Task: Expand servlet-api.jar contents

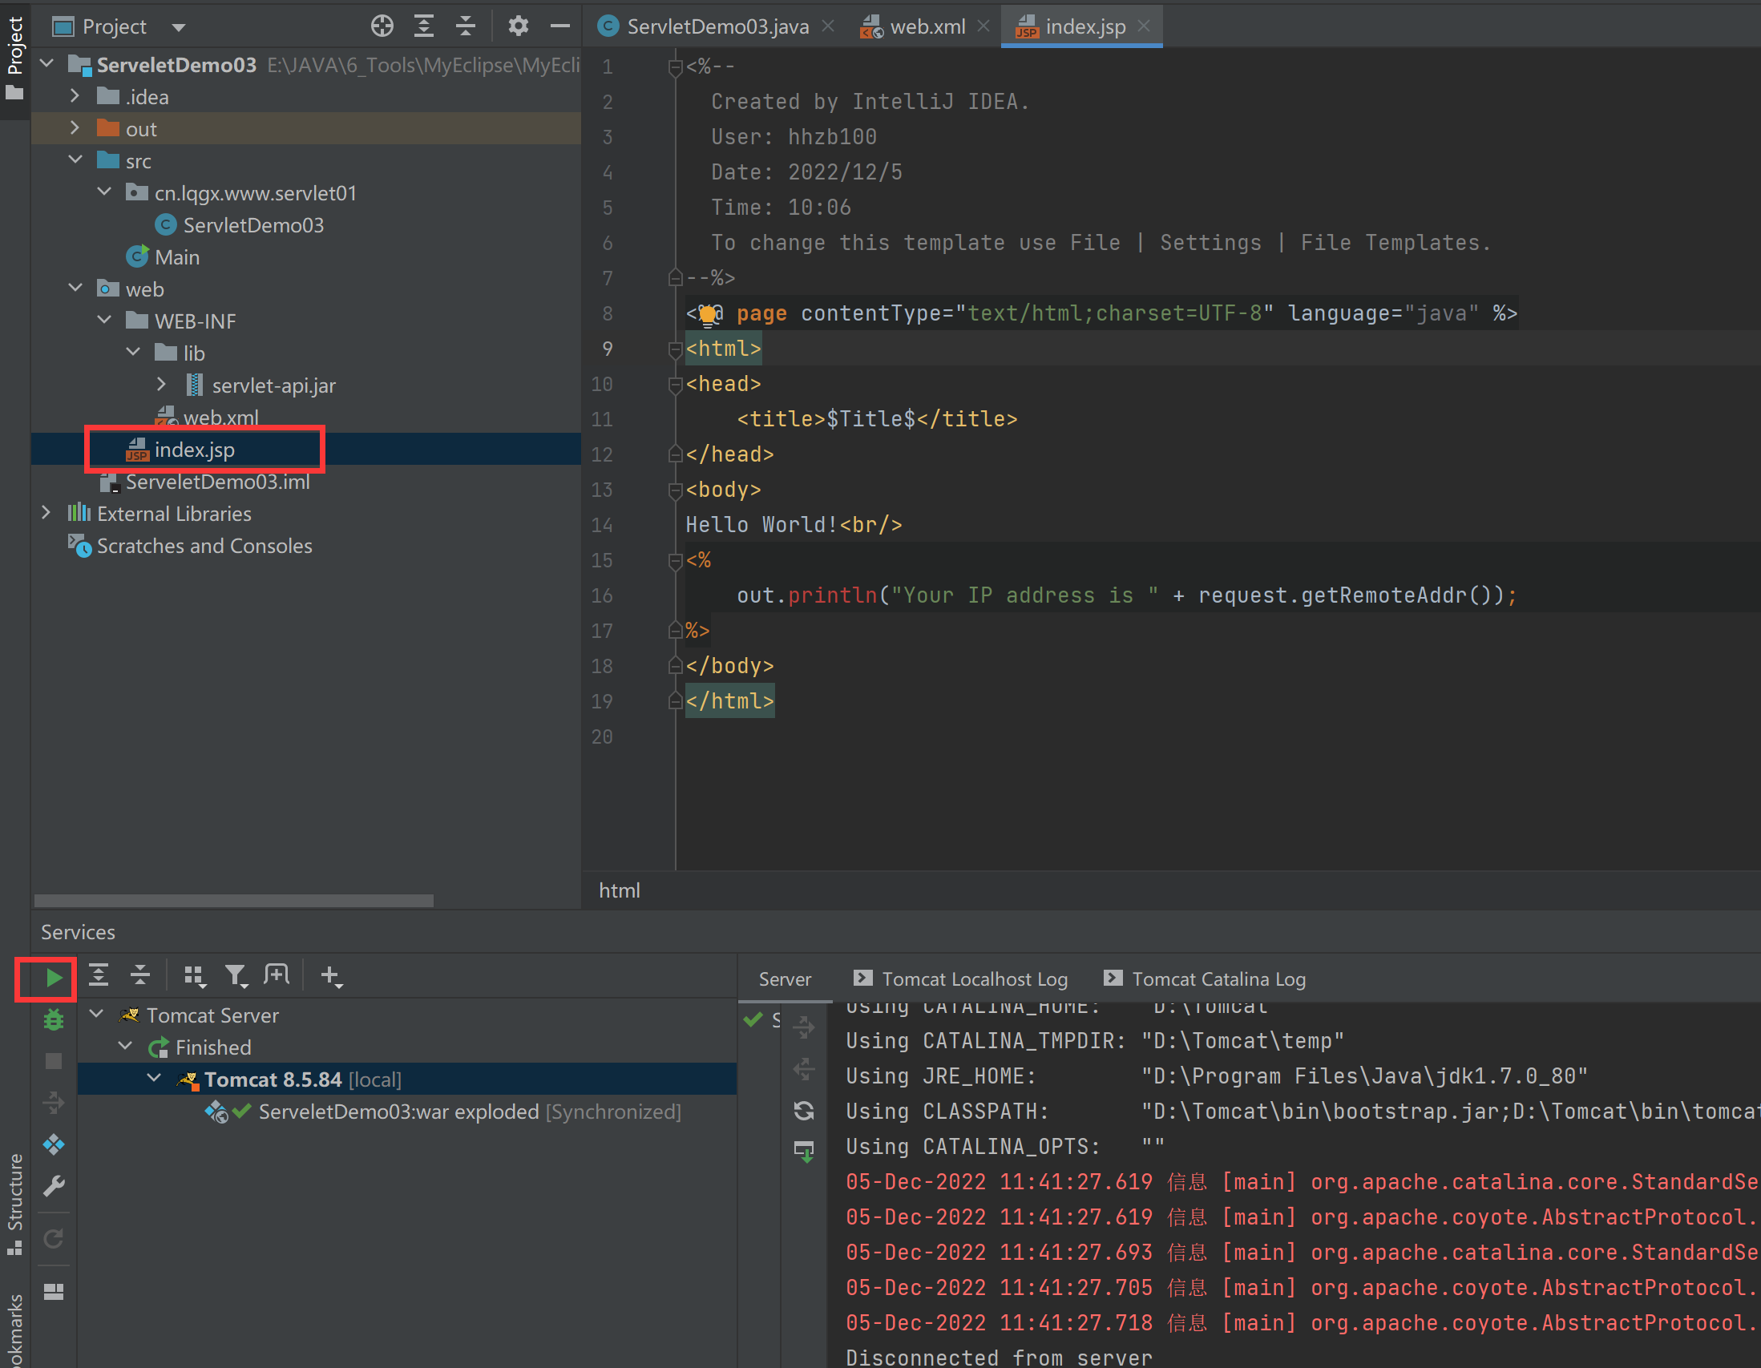Action: (161, 385)
